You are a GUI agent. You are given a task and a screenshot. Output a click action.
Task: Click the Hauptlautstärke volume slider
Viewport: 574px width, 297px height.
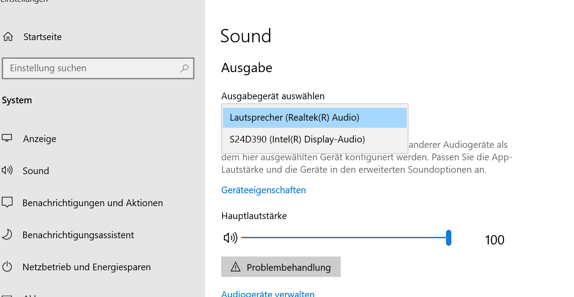(x=346, y=238)
